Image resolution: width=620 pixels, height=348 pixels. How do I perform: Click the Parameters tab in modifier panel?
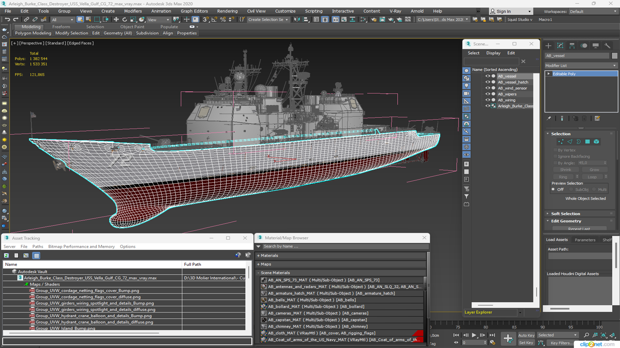click(585, 239)
